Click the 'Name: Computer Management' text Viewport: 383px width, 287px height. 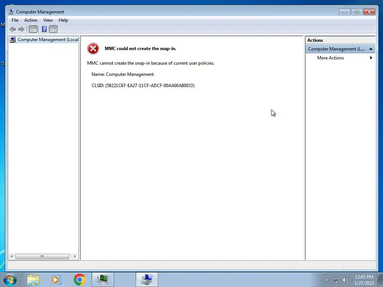tap(123, 74)
